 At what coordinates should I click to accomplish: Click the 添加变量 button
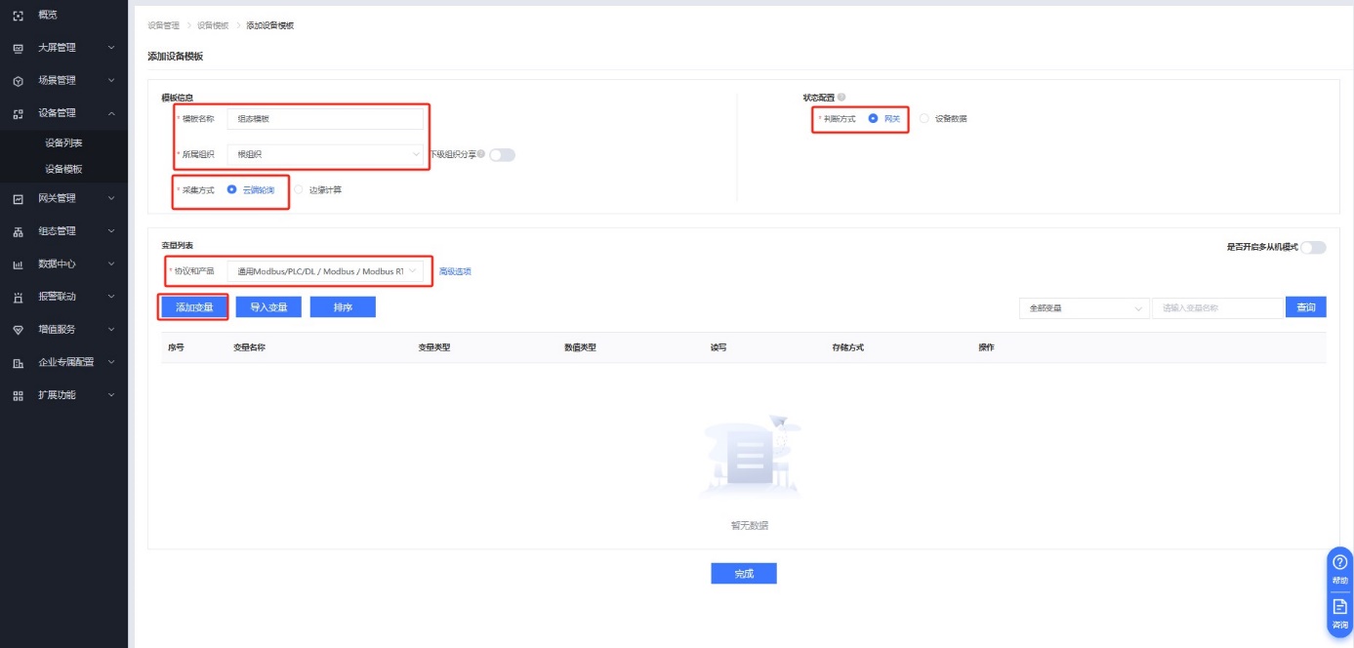194,307
